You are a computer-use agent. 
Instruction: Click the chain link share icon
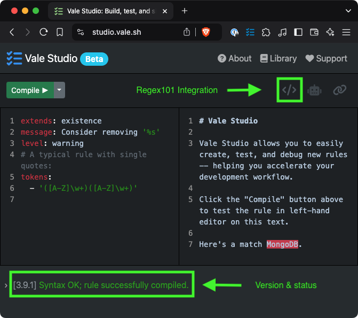pos(339,90)
